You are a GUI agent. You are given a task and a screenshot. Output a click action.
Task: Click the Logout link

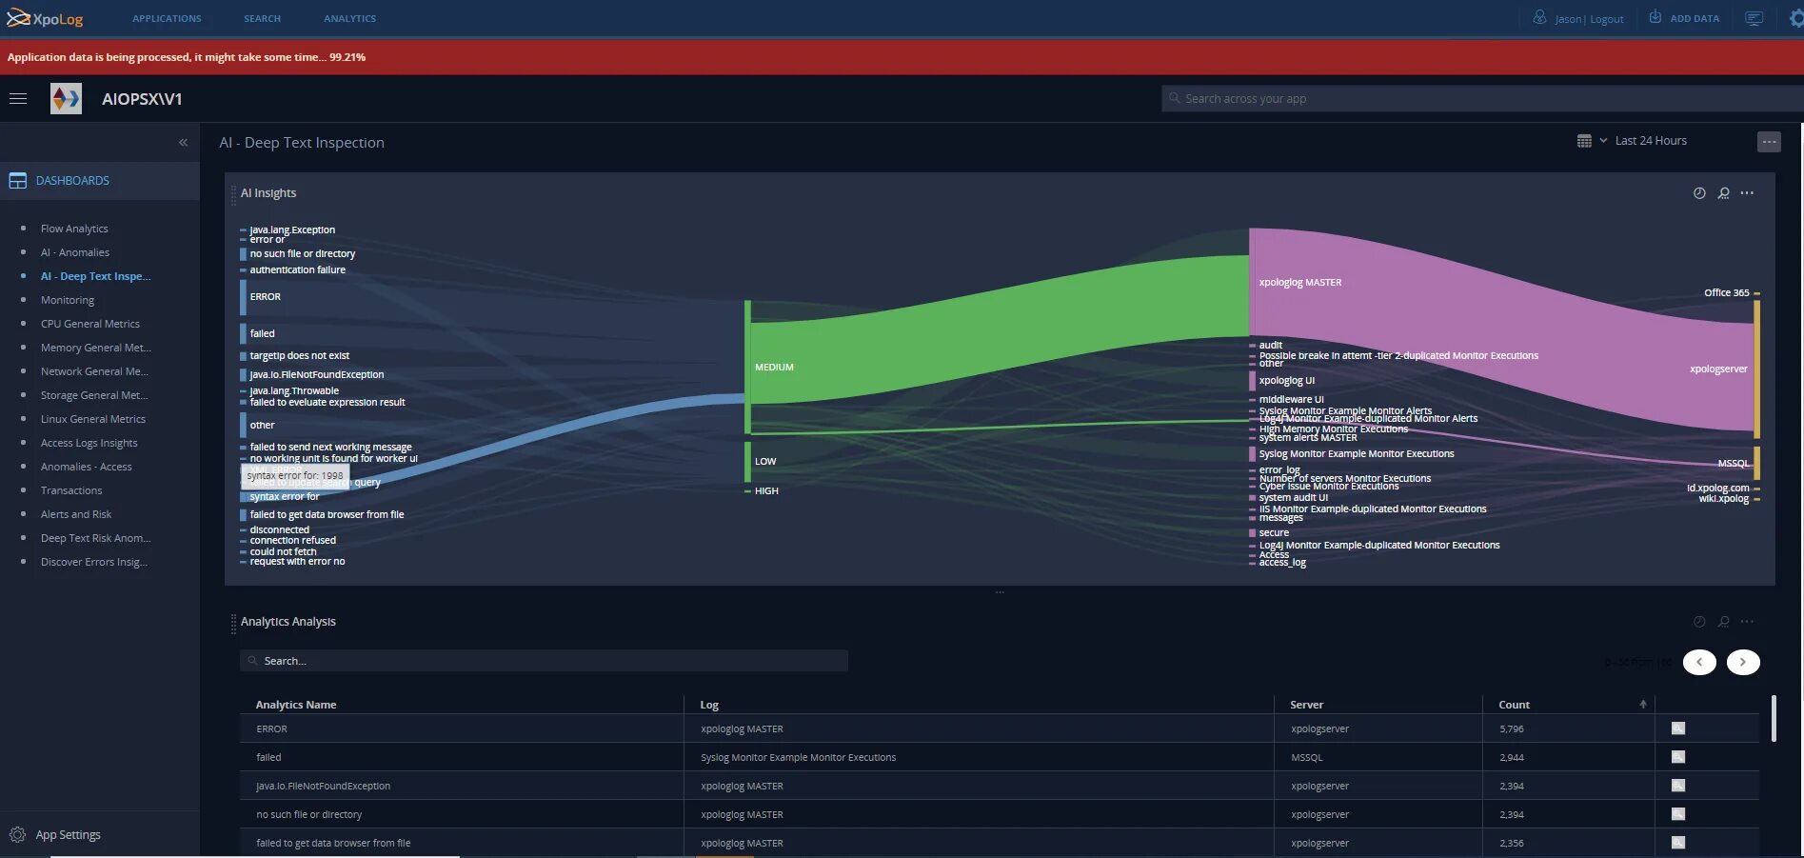tap(1607, 19)
